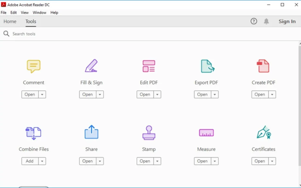Screen dimensions: 301x188
Task: Click the Certificates pen icon
Action: pos(264,133)
